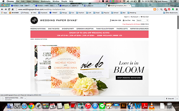Image resolution: width=179 pixels, height=111 pixels.
Task: Open the Mac App Store dock icon
Action: click(95, 106)
